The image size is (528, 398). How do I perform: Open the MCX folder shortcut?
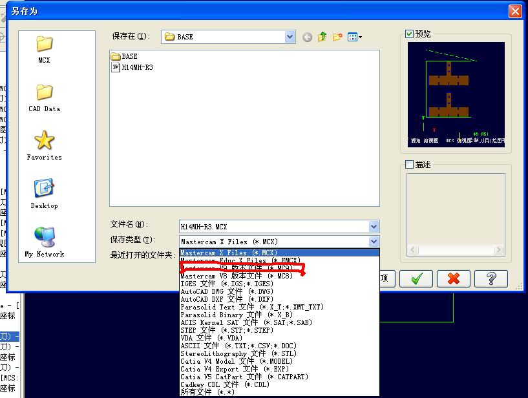pyautogui.click(x=44, y=50)
